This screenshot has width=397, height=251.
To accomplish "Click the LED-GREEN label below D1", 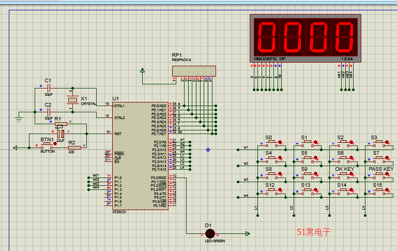I will [x=215, y=241].
